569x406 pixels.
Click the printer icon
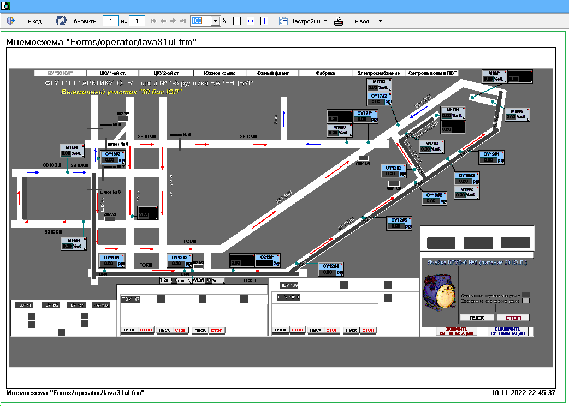(x=339, y=21)
